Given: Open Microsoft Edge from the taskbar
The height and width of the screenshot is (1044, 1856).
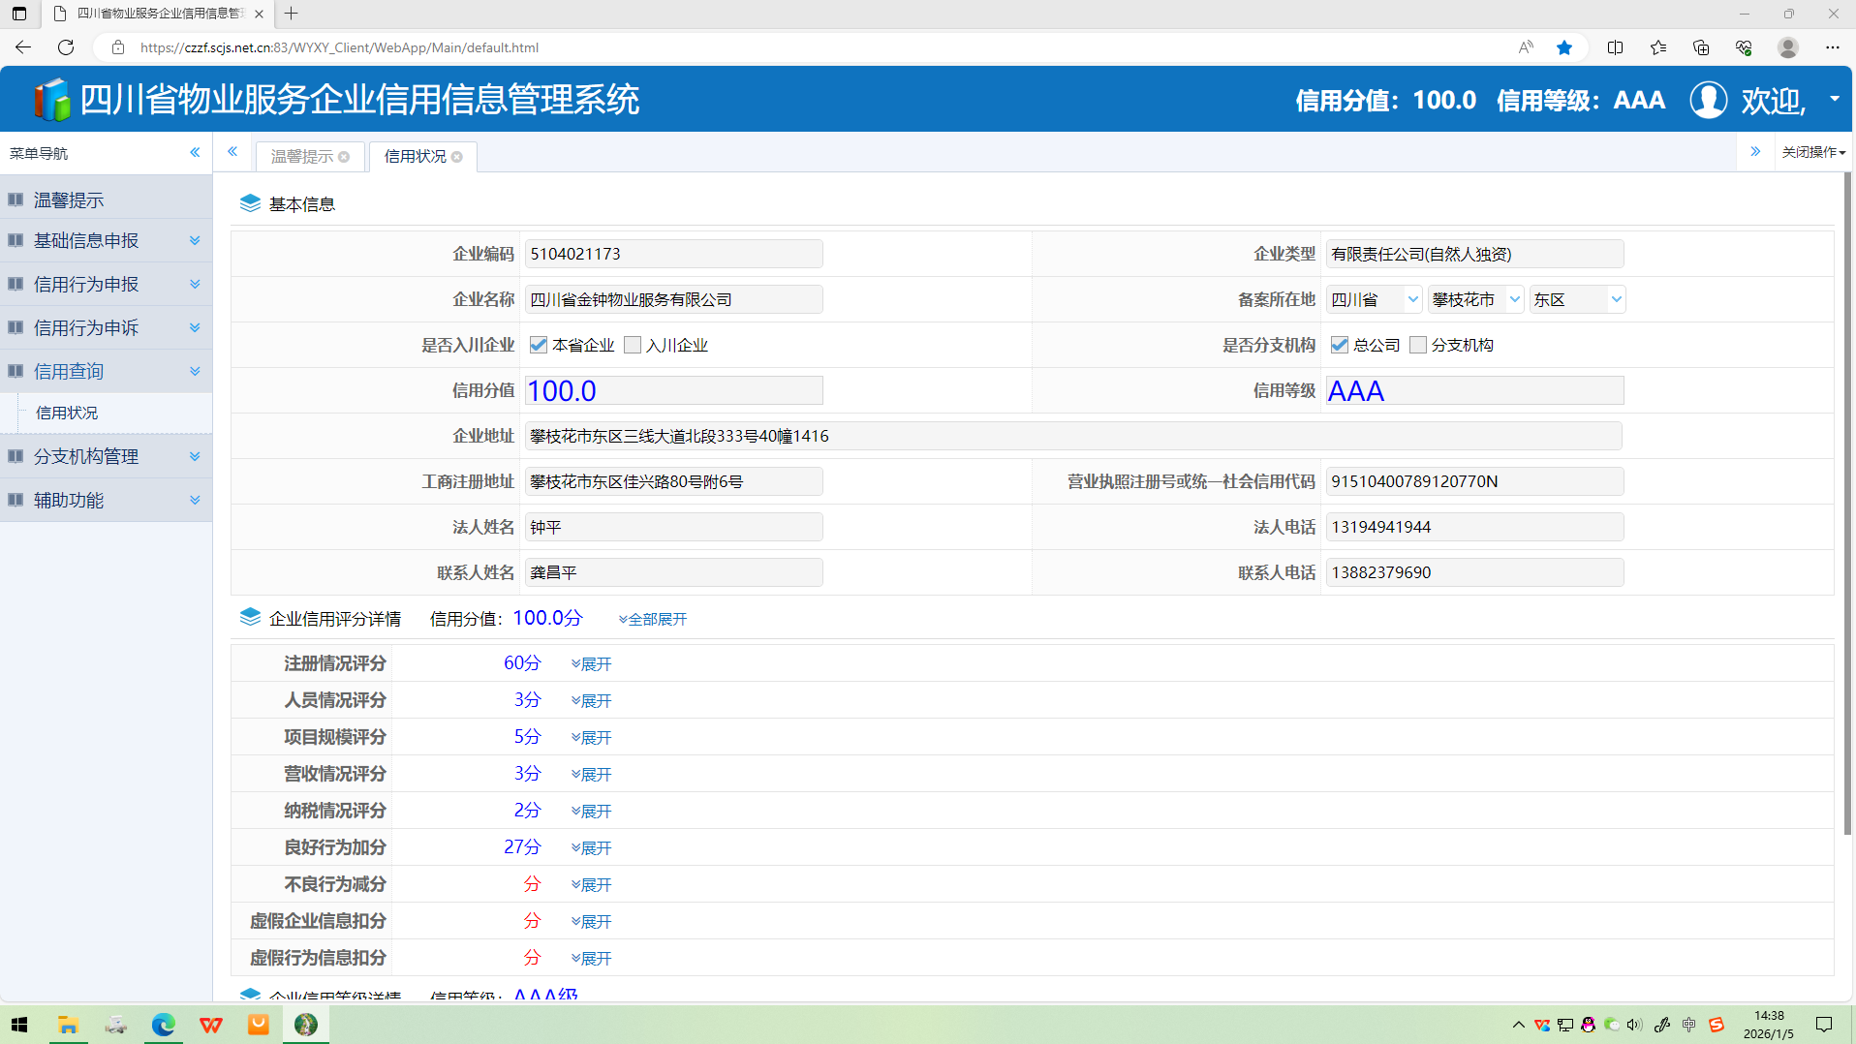Looking at the screenshot, I should tap(163, 1025).
